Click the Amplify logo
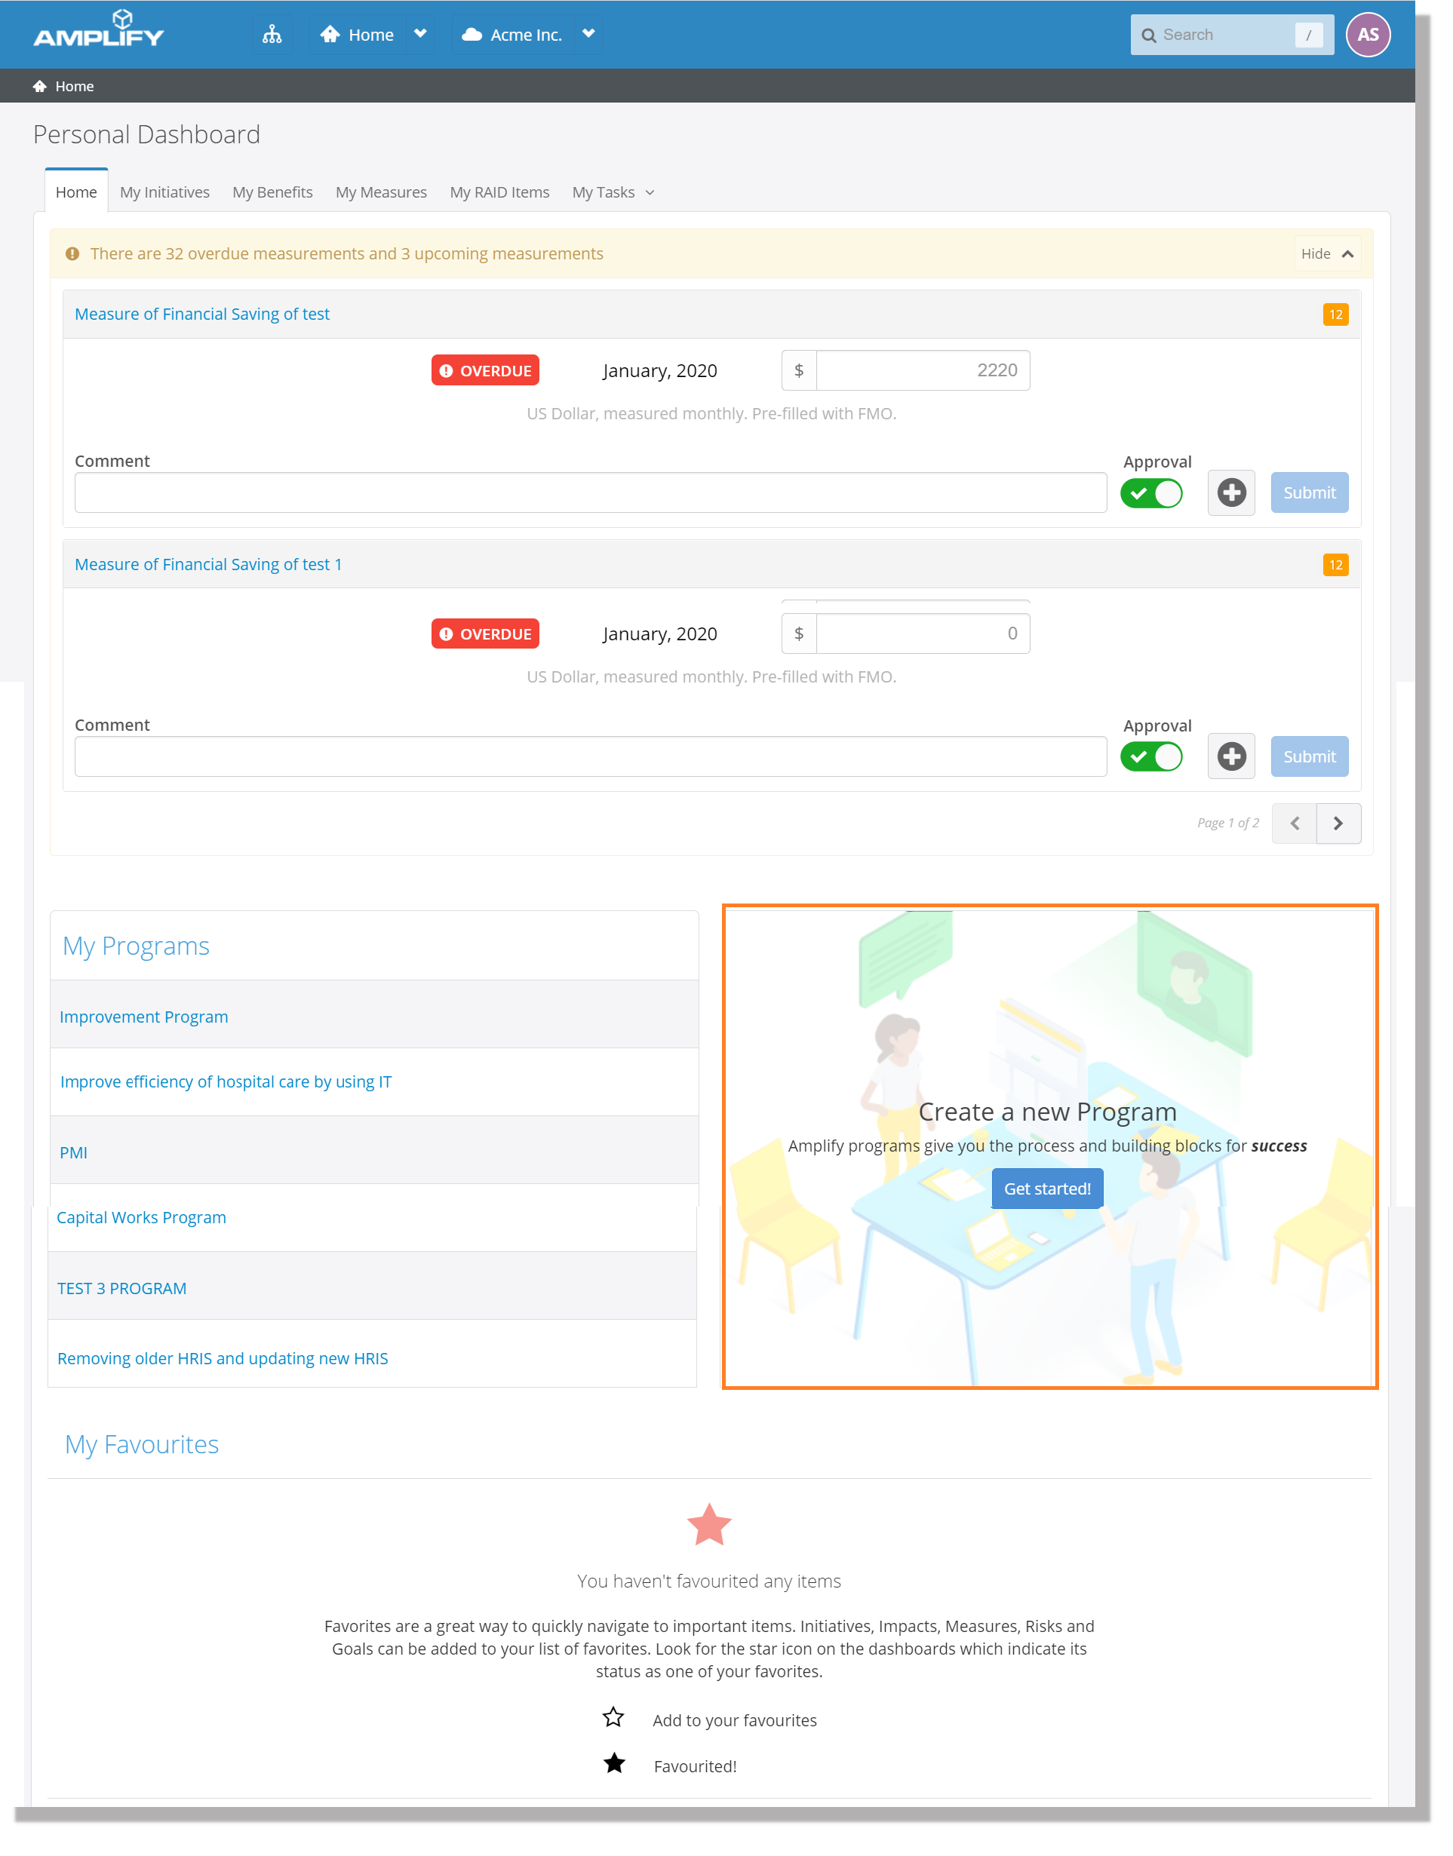1453x1856 pixels. point(99,31)
